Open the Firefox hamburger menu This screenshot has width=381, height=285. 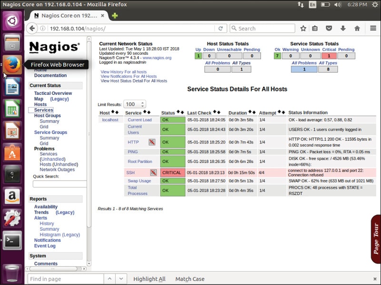click(x=373, y=29)
